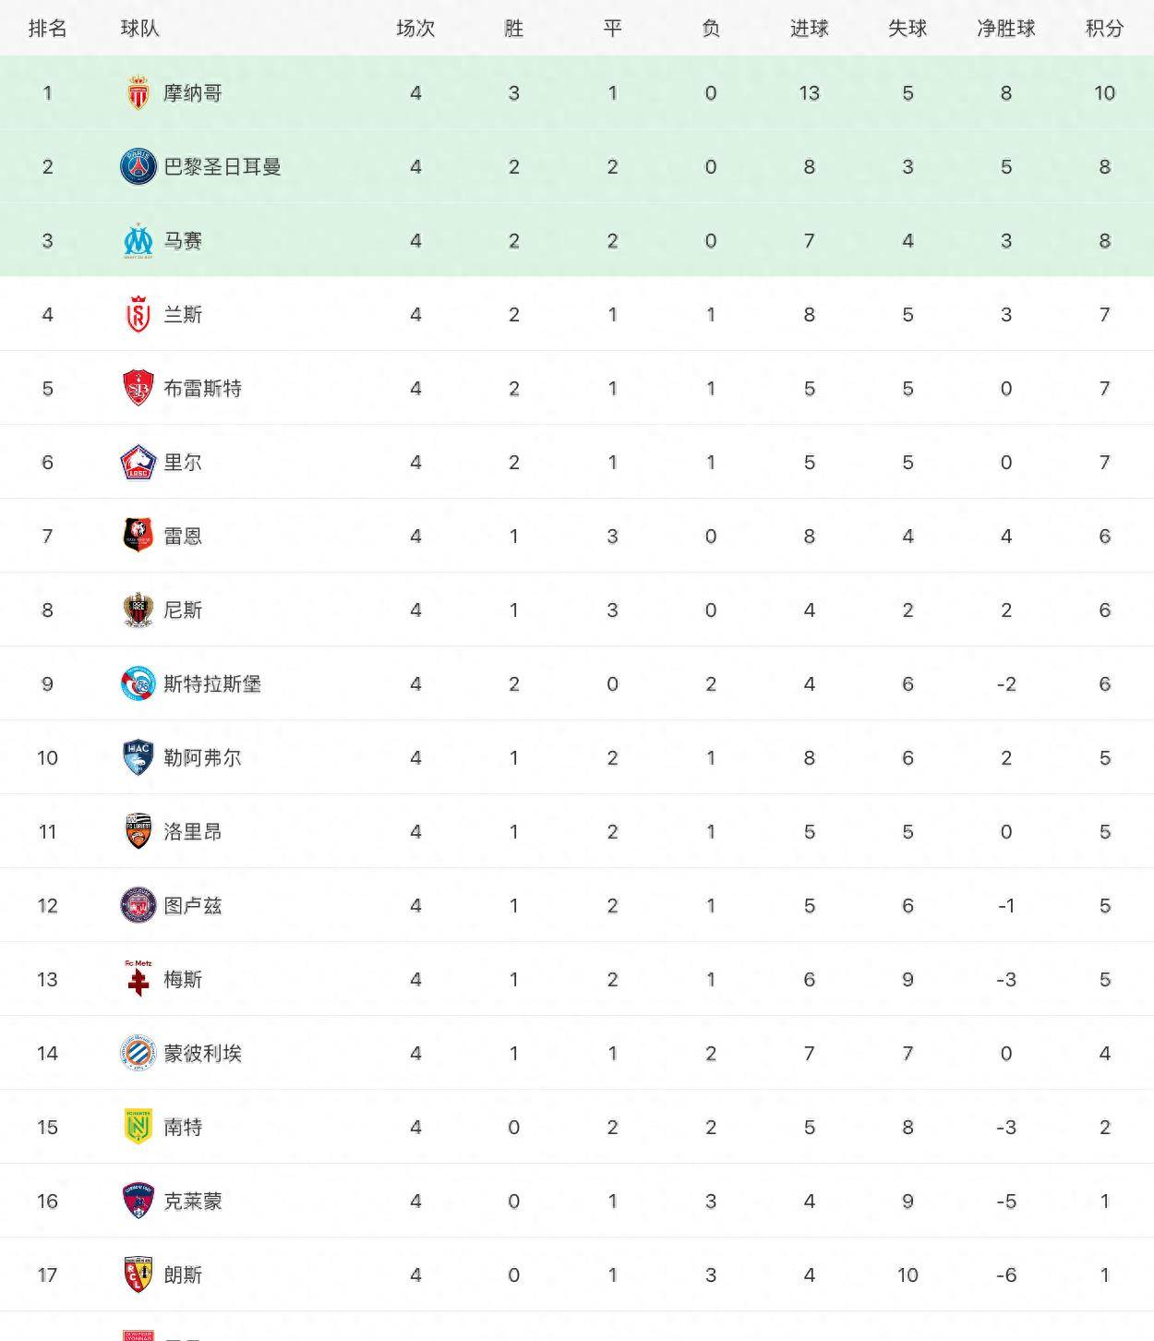Click the 蒙彼利埃 team name
This screenshot has width=1154, height=1341.
tap(203, 1053)
